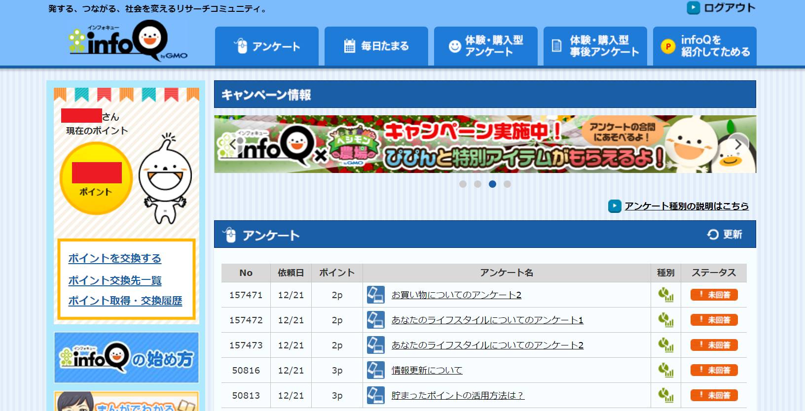Image resolution: width=805 pixels, height=411 pixels.
Task: Open ポイント交換先一覧 link
Action: [x=115, y=280]
